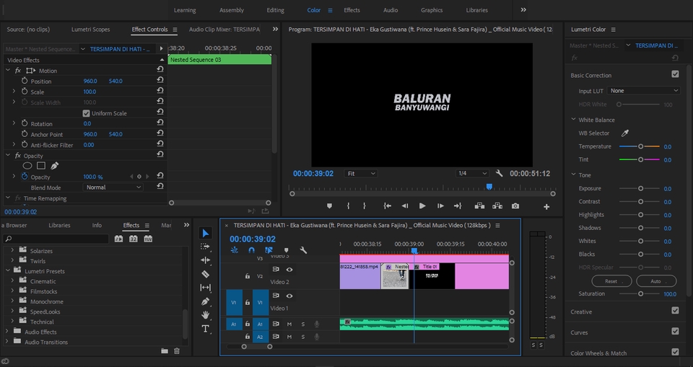Screen dimensions: 693x367
Task: Switch to Editing workspace
Action: [275, 10]
